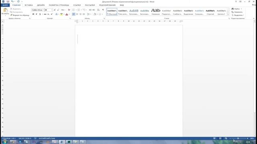Save the document from Quick Access Toolbar
The width and height of the screenshot is (257, 144).
click(x=8, y=2)
